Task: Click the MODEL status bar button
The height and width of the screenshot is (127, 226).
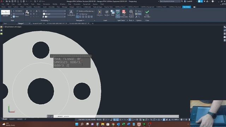Action: [x=99, y=120]
